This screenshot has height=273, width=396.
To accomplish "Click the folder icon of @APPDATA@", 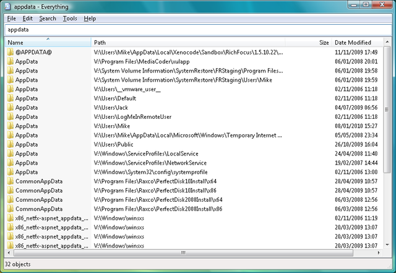I will point(11,53).
